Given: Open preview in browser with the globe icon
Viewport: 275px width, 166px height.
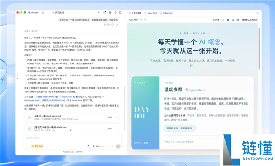Looking at the screenshot, I should click(228, 20).
